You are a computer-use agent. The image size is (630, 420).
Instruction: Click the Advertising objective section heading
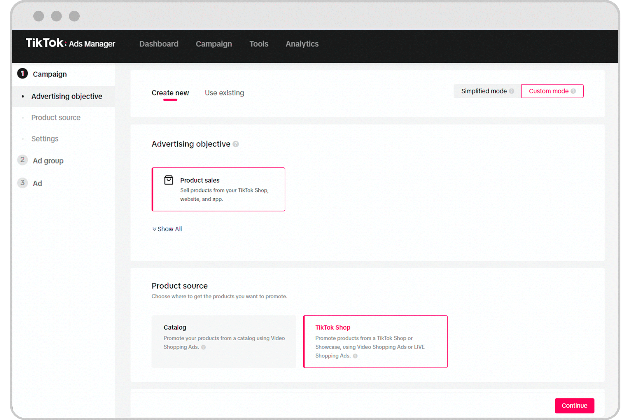click(x=191, y=144)
